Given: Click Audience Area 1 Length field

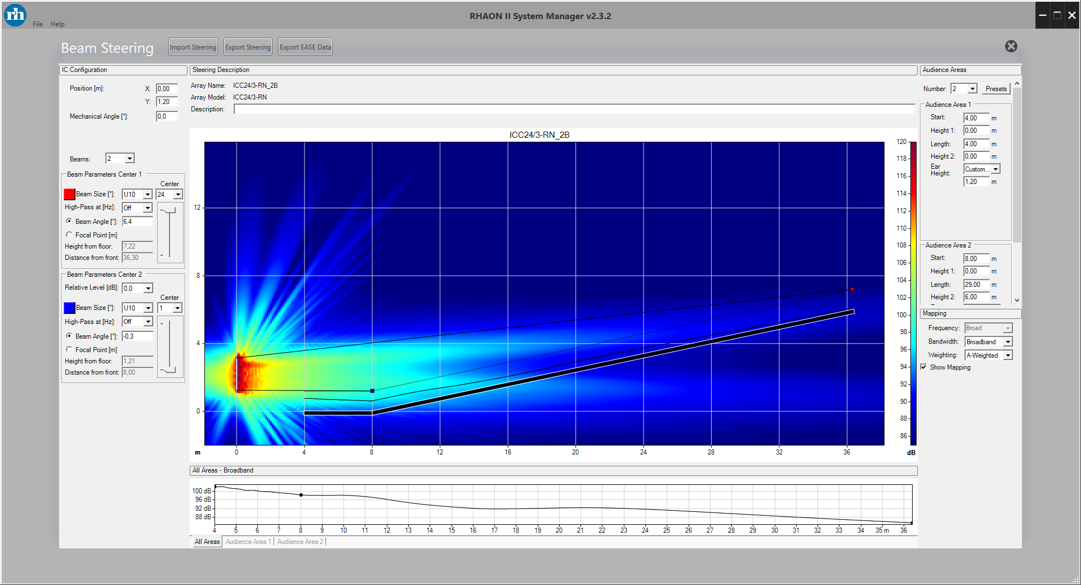Looking at the screenshot, I should coord(976,144).
